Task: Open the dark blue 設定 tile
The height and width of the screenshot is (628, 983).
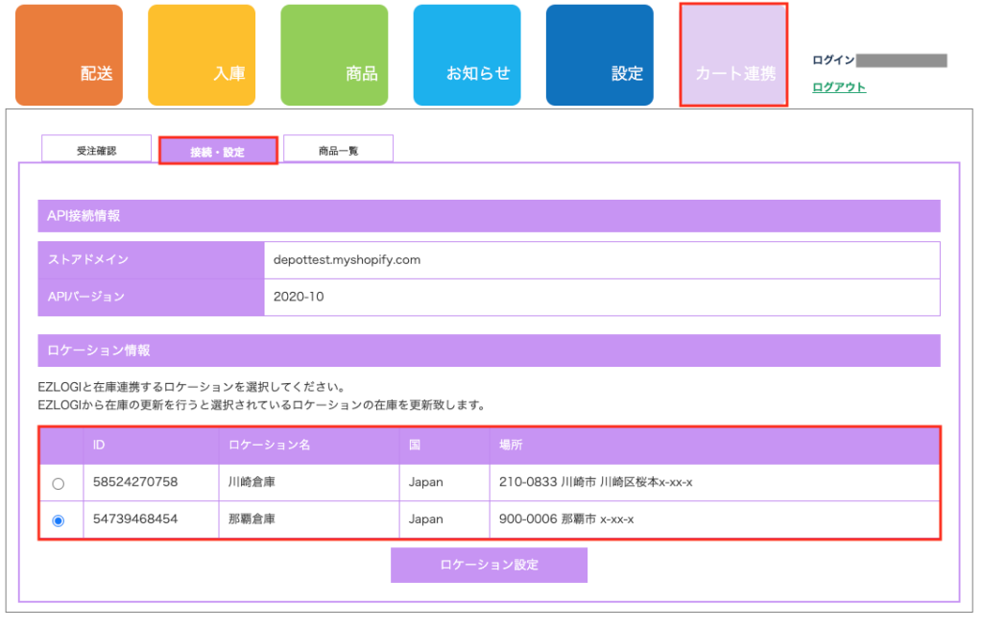Action: tap(599, 56)
